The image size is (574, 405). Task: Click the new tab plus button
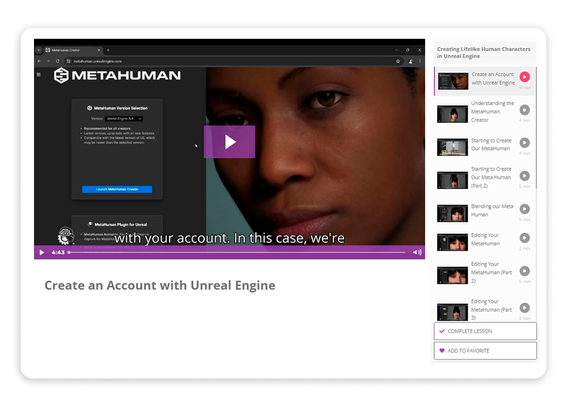108,50
